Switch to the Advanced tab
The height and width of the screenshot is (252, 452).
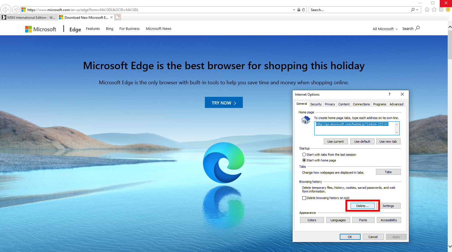[396, 104]
